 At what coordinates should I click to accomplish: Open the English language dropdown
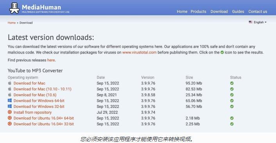(258, 22)
